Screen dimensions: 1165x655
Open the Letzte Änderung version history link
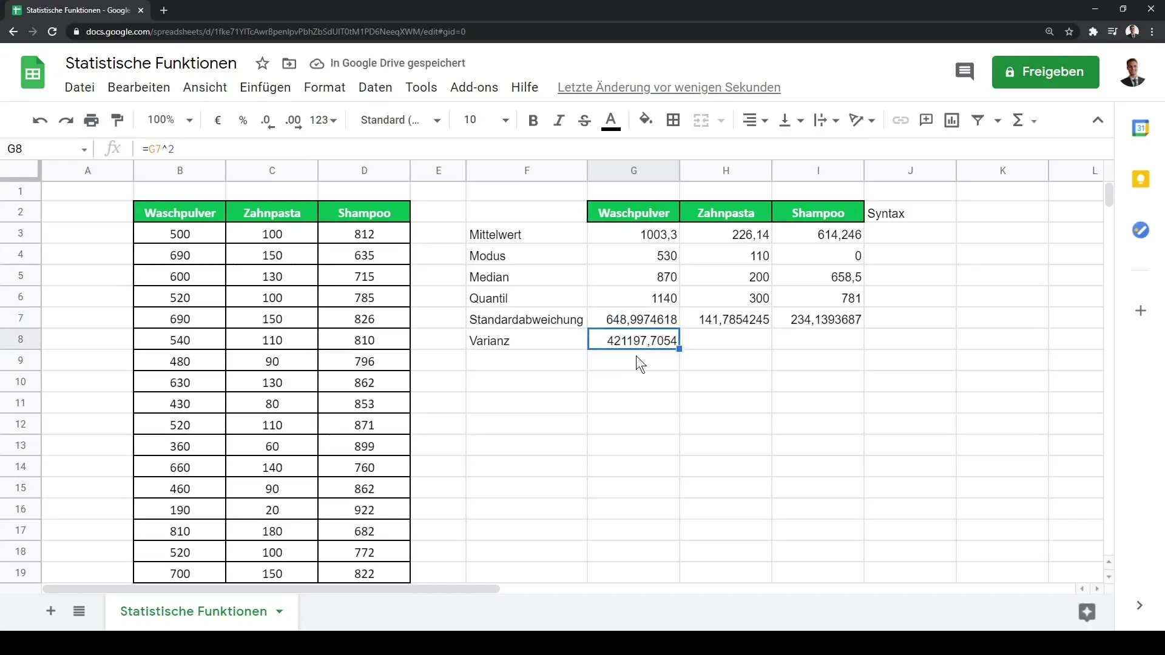pos(669,87)
